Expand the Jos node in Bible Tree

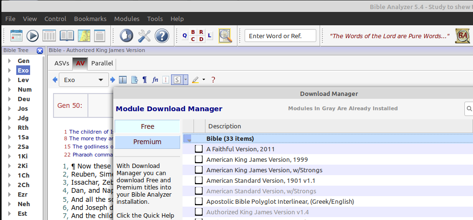[x=10, y=108]
